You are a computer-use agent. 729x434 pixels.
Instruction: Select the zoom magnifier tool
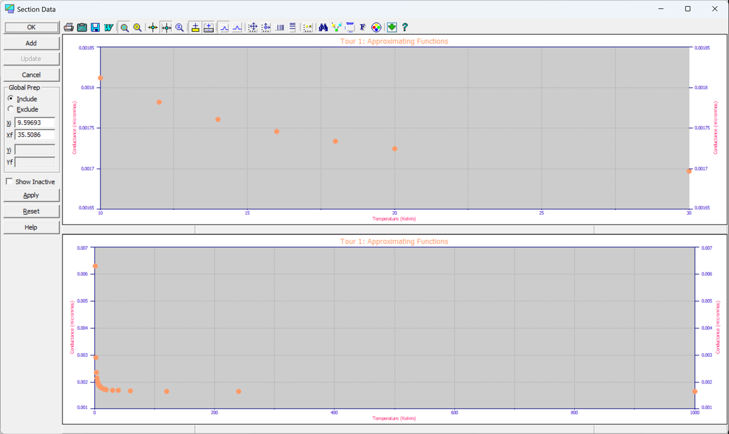click(x=125, y=27)
